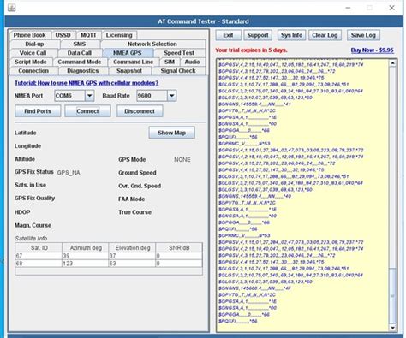The image size is (406, 338).
Task: Click the $GNGNS,145600 log line
Action: (254, 288)
